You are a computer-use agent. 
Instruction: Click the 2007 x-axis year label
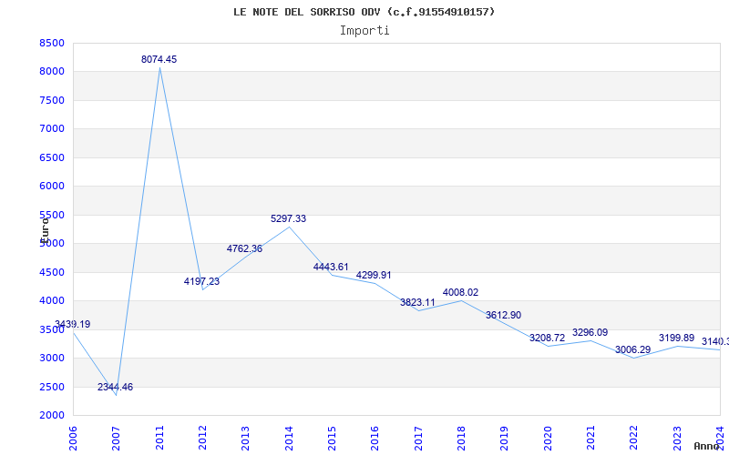pos(117,439)
